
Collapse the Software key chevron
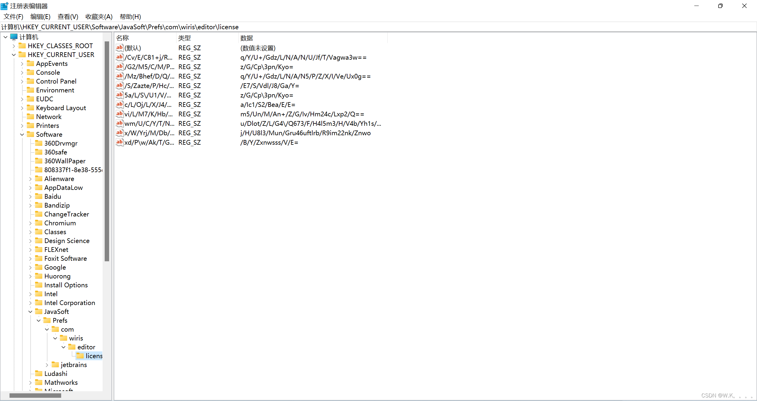[22, 134]
